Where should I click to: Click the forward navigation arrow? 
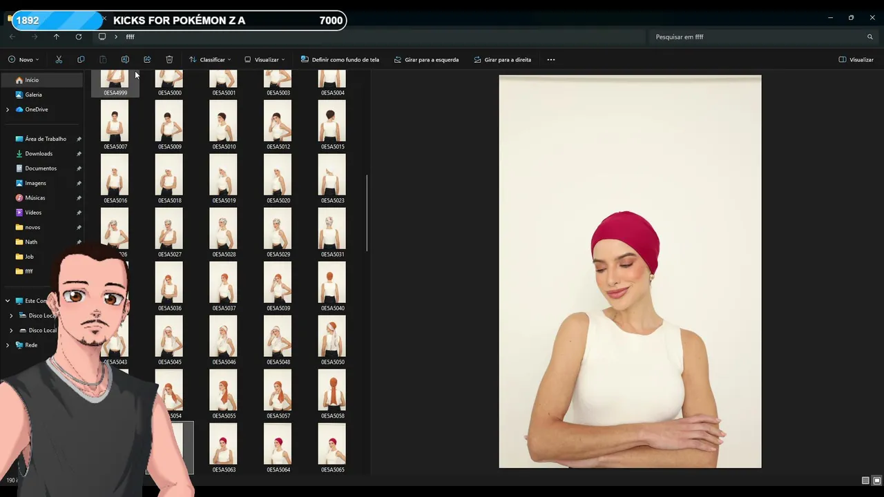(x=35, y=37)
